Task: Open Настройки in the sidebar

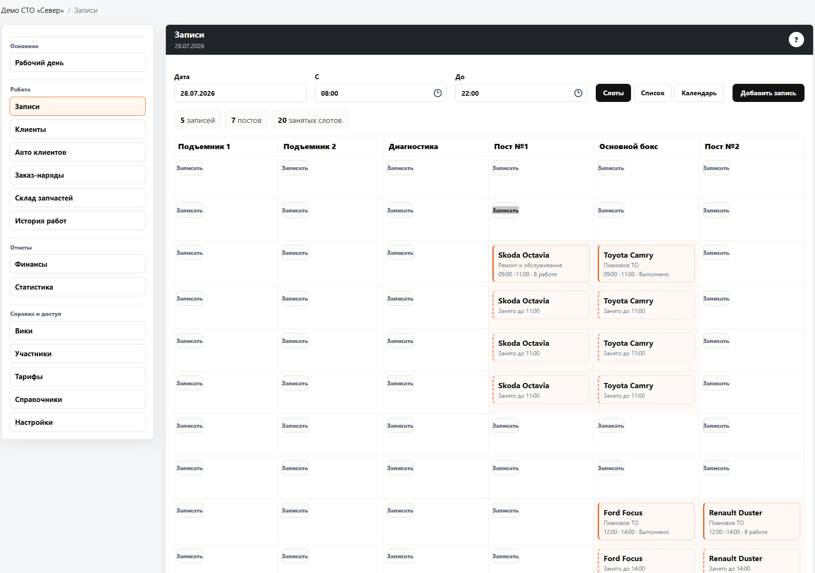Action: pyautogui.click(x=78, y=422)
